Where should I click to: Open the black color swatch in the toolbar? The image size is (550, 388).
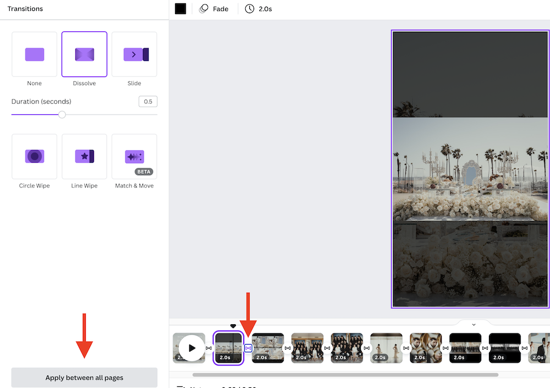[x=180, y=8]
